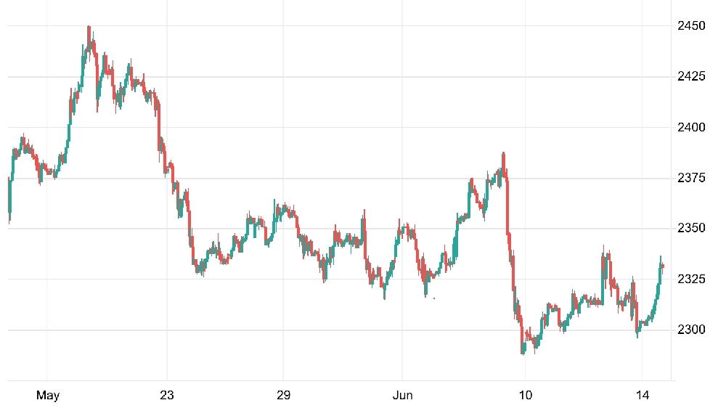
Task: Click the 2350 price axis label
Action: 691,228
